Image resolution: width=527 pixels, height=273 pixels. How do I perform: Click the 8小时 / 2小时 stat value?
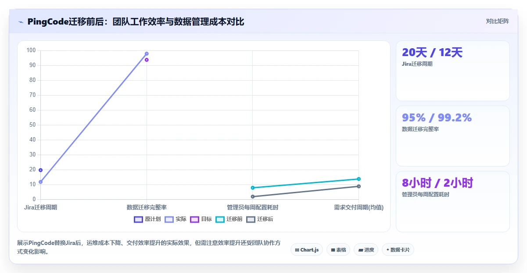[x=437, y=183]
